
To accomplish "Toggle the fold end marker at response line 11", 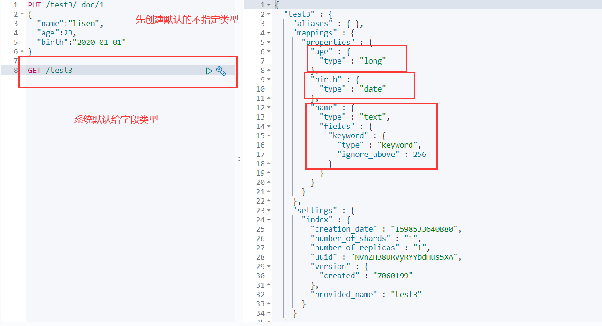I will point(269,99).
